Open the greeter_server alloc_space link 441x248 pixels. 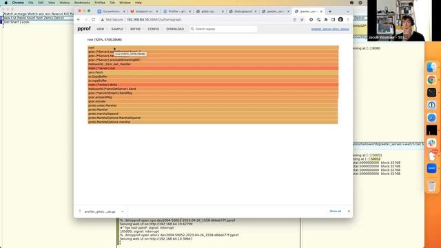tap(330, 29)
